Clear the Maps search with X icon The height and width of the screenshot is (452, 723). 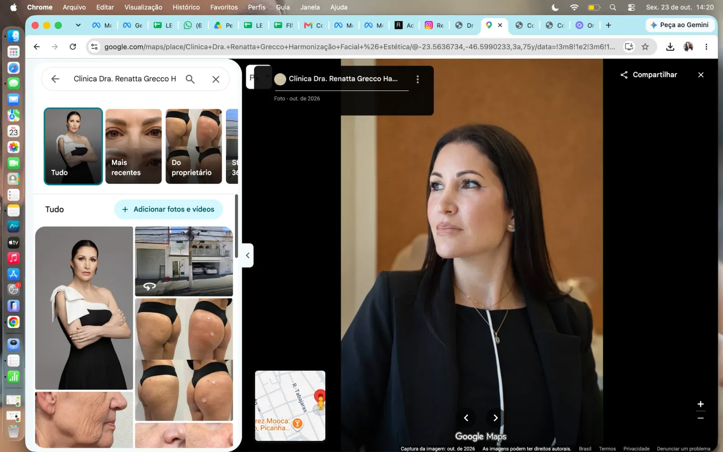(x=216, y=79)
